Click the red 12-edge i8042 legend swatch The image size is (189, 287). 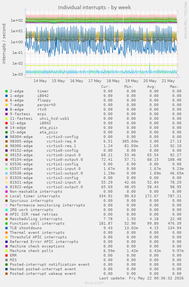pyautogui.click(x=6, y=123)
